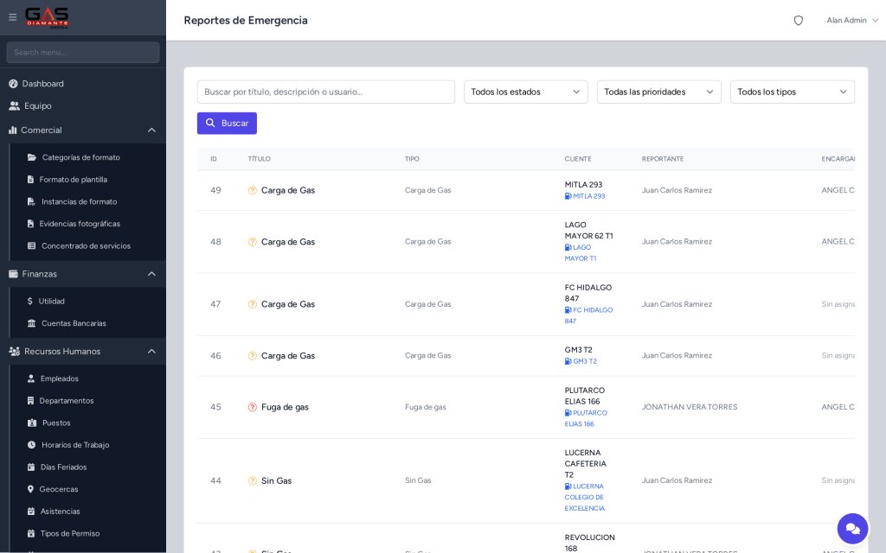Click the Asistencias calendar check icon
Viewport: 886px width, 553px height.
coord(31,512)
